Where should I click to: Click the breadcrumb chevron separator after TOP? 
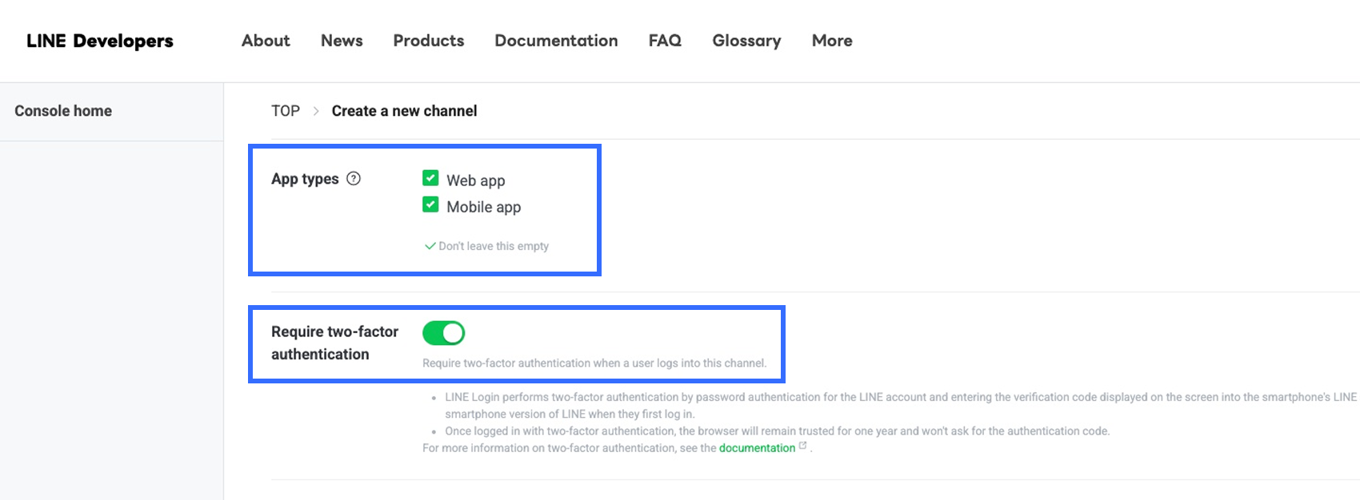(316, 111)
